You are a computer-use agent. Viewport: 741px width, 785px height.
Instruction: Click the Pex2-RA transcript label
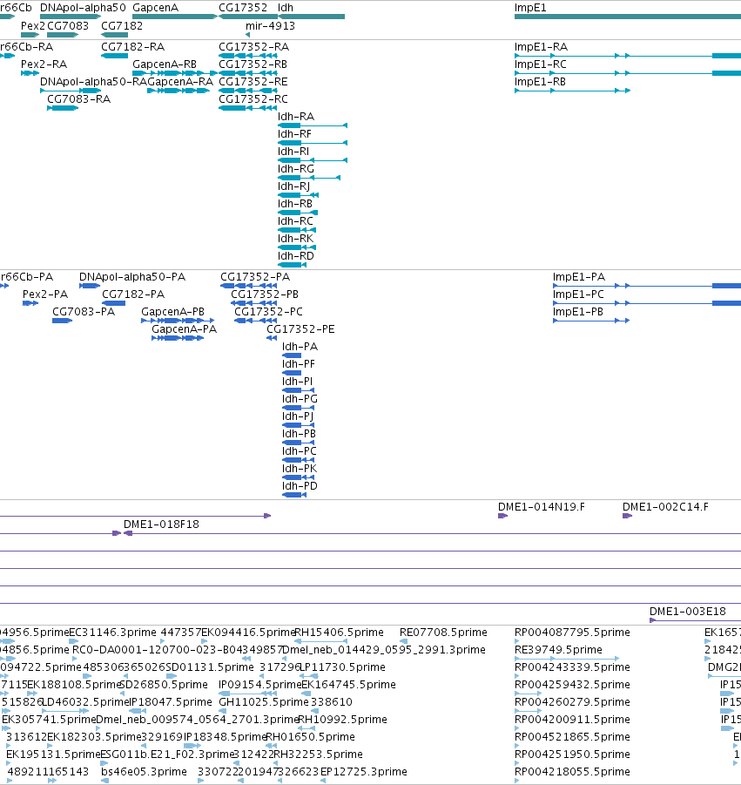click(x=44, y=64)
